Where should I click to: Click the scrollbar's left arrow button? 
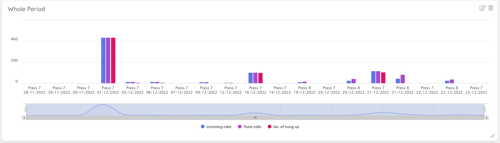pyautogui.click(x=24, y=118)
